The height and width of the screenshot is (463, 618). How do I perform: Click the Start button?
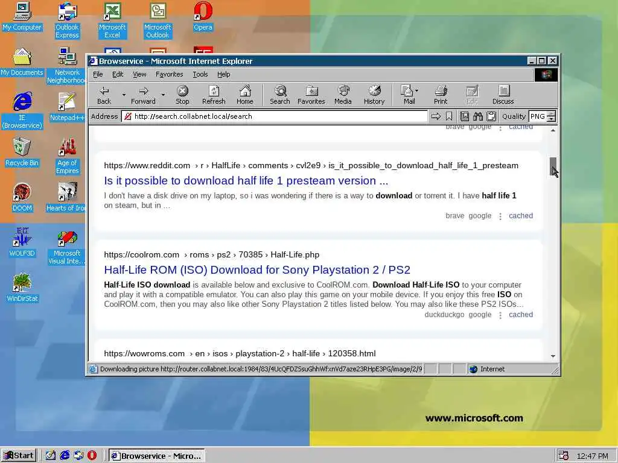[19, 456]
